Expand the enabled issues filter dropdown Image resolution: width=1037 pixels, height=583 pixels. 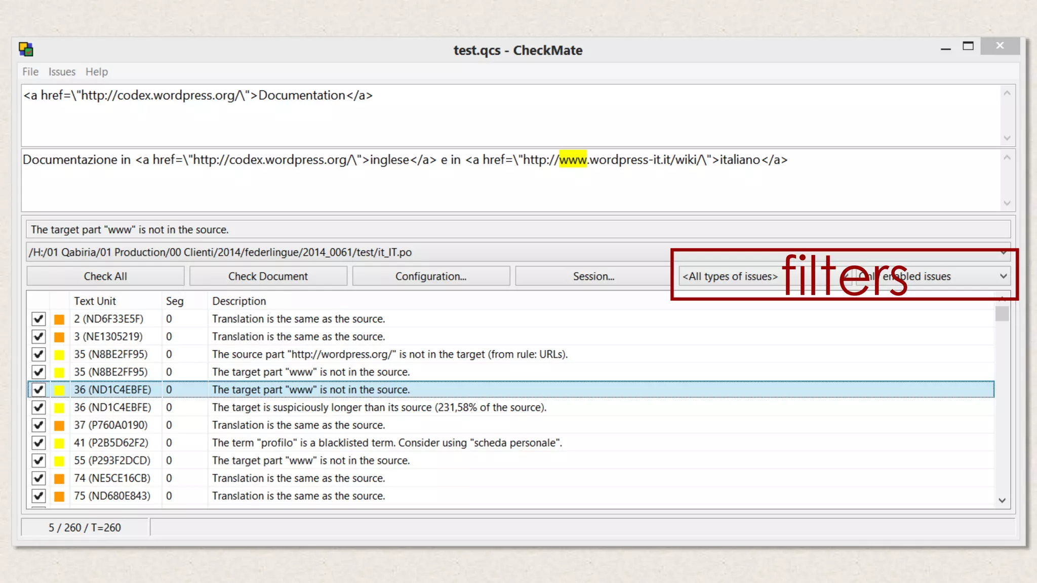[x=1003, y=277]
